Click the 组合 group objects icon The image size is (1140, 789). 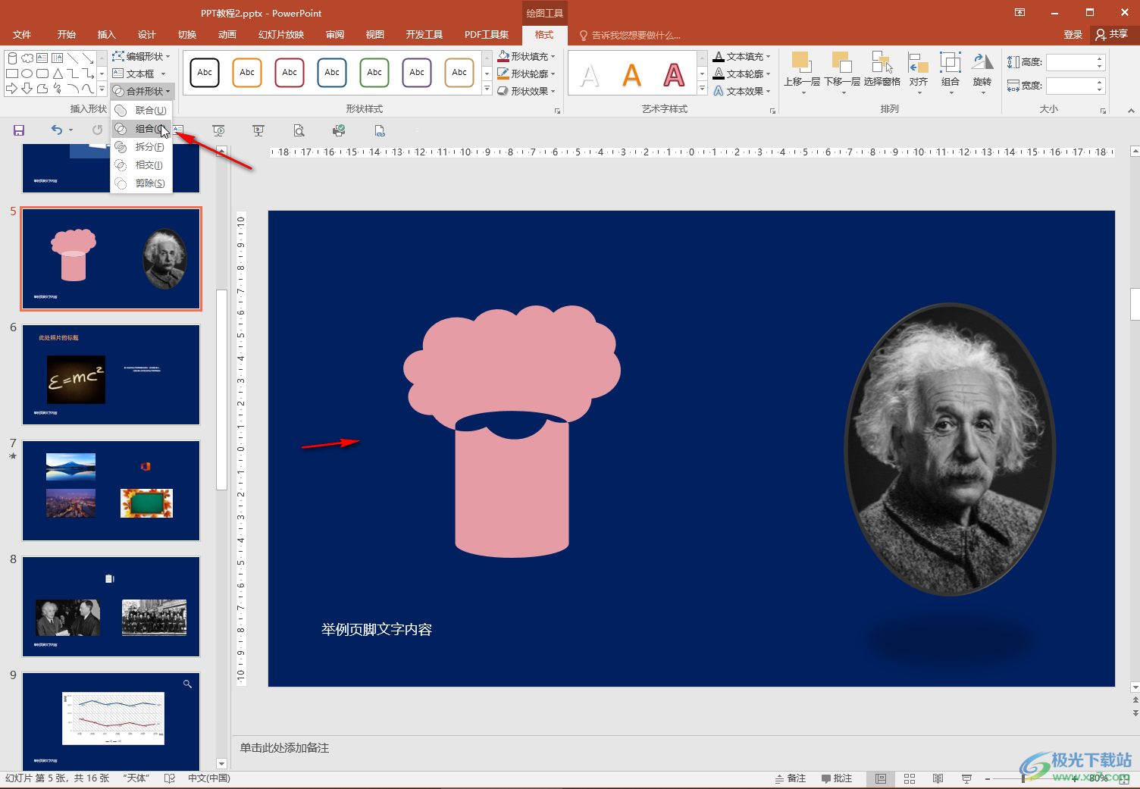coord(951,62)
